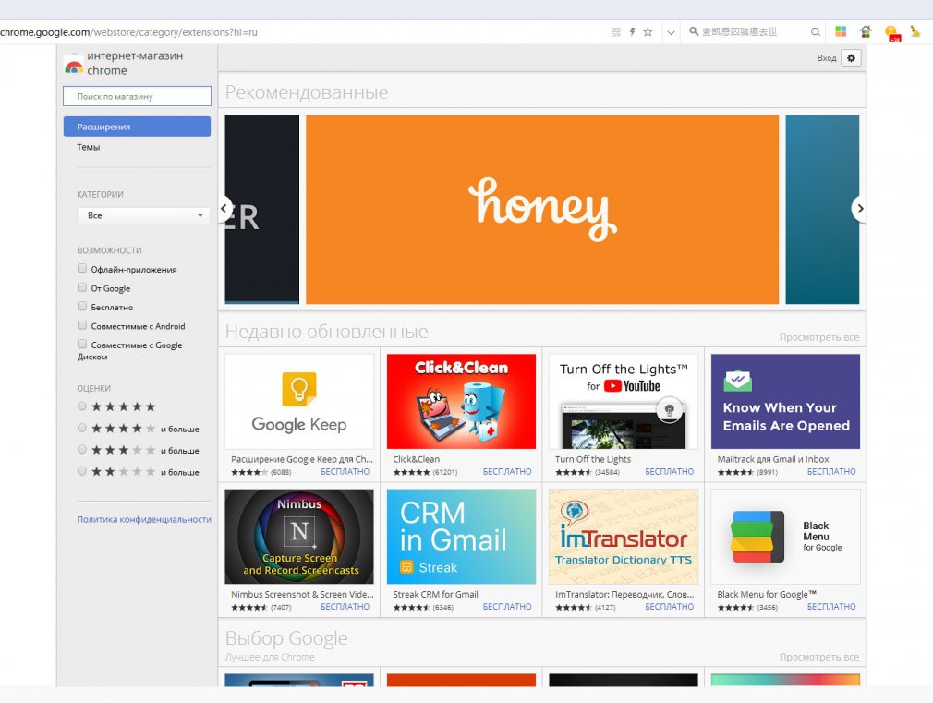Open the ImTranslator extension tile

624,537
